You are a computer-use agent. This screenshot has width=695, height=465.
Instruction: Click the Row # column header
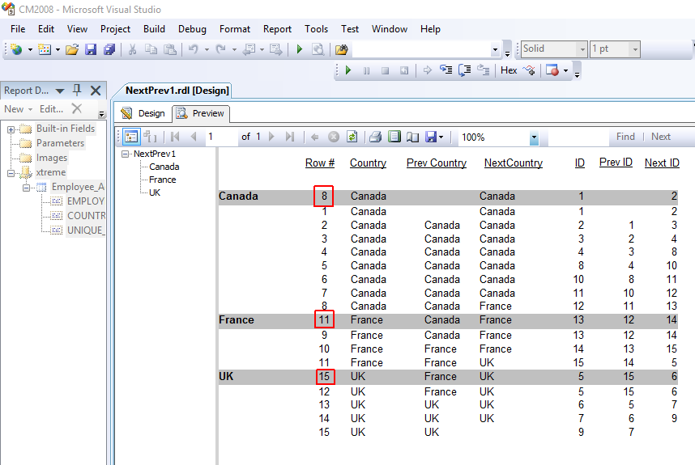(320, 163)
